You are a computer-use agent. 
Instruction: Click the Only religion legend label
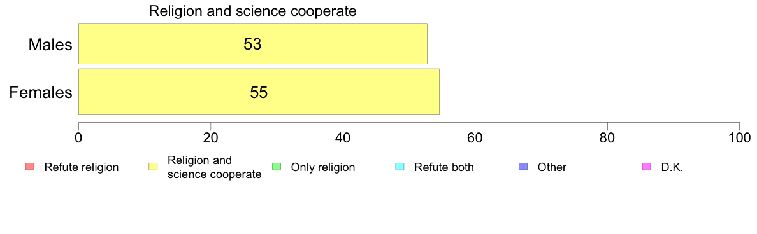tap(323, 168)
